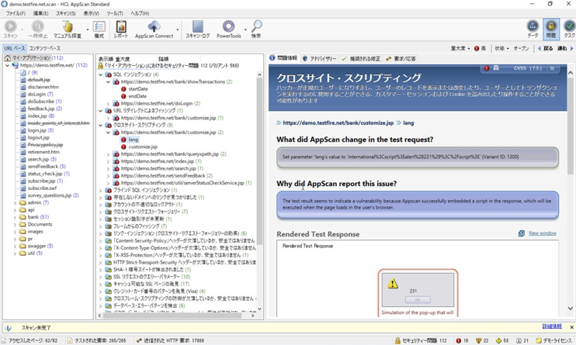This screenshot has width=576, height=345.
Task: Open PowerTools gear icon
Action: coord(228,26)
